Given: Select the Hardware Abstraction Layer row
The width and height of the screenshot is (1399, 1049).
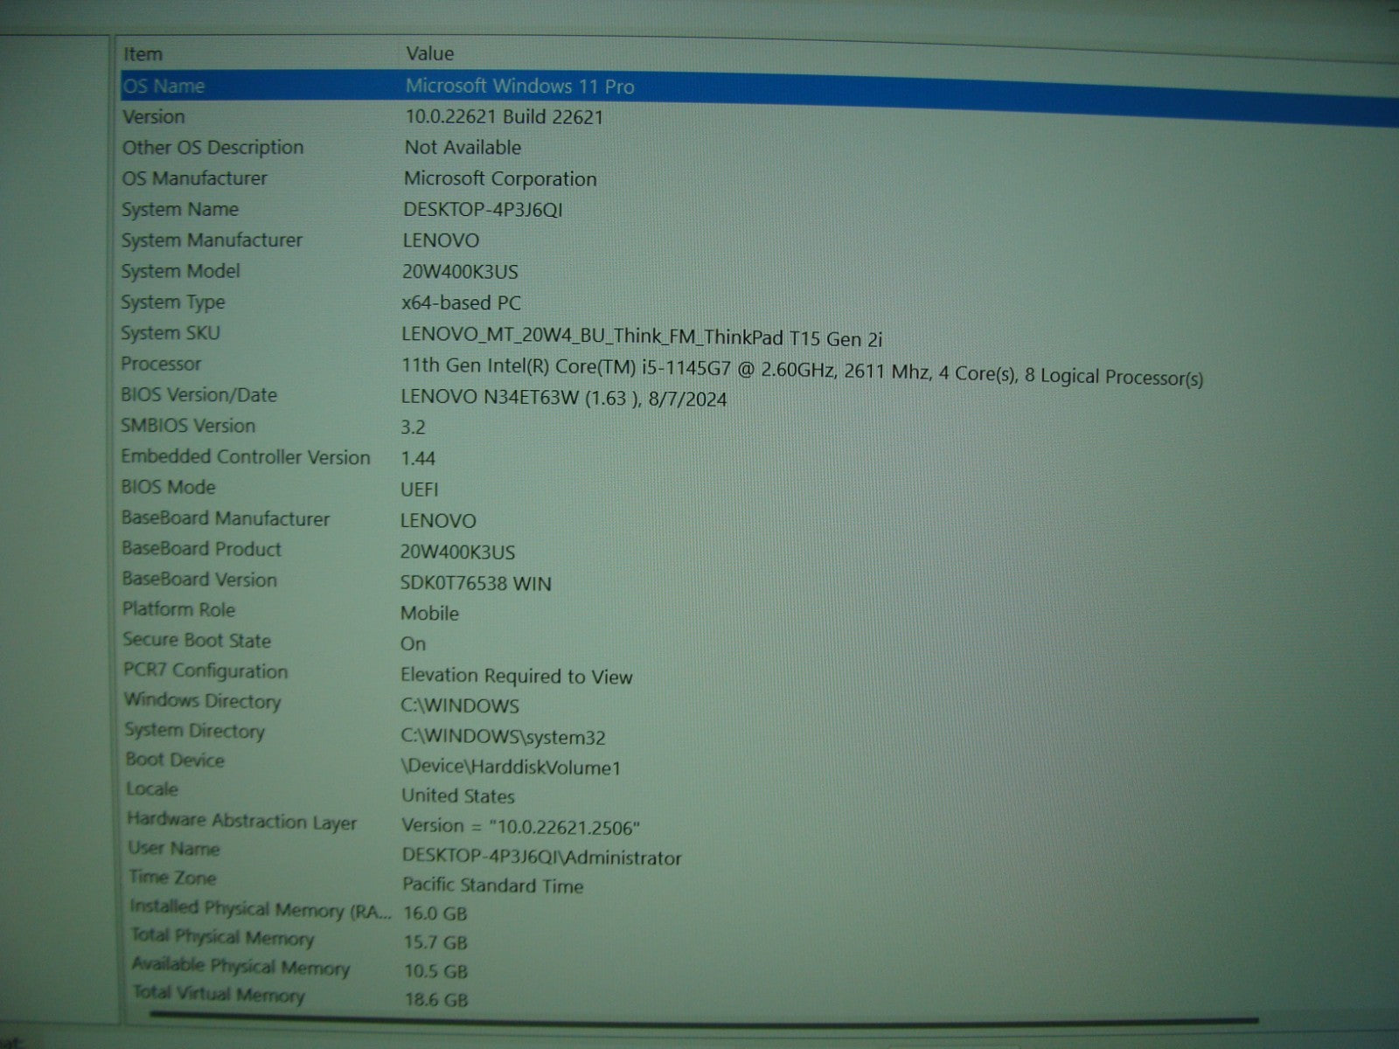Looking at the screenshot, I should click(x=242, y=821).
